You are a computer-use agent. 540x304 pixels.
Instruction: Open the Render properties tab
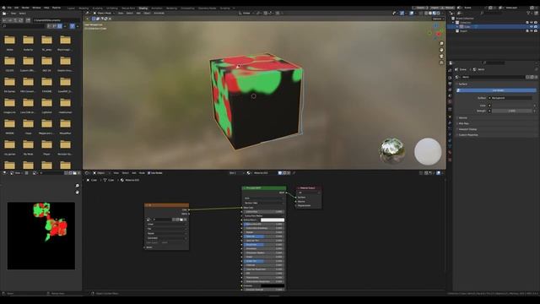point(450,78)
